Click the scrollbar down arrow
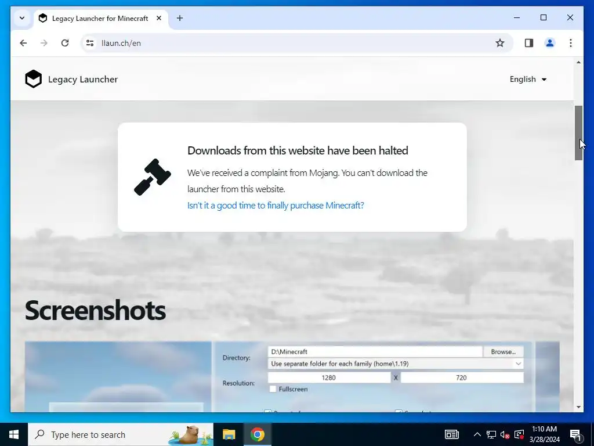The width and height of the screenshot is (594, 446). (578, 407)
